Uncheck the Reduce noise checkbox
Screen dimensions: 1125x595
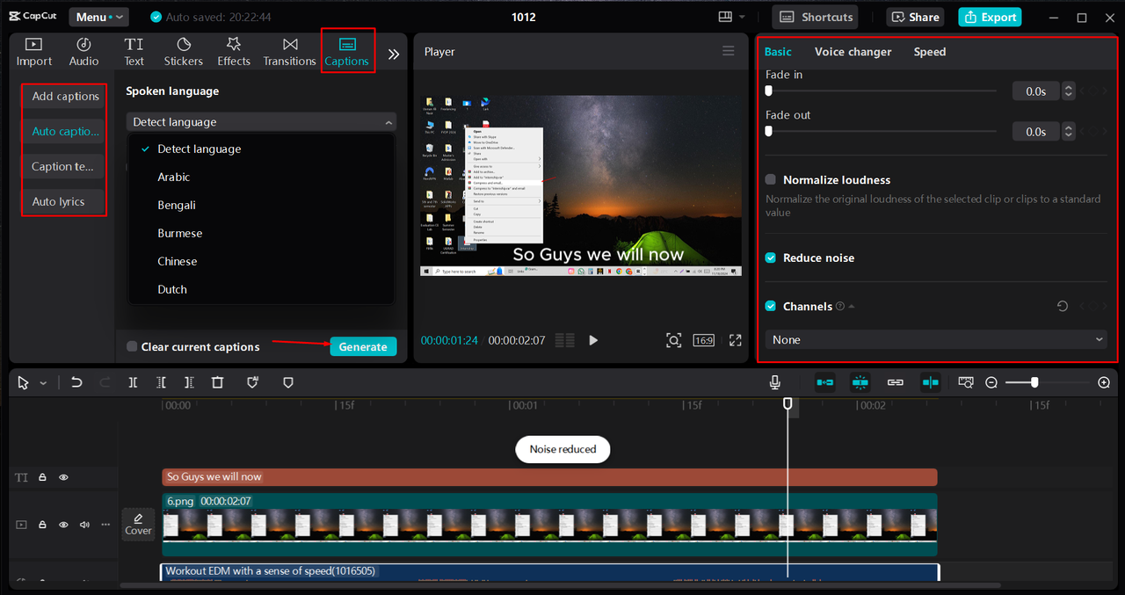(x=771, y=258)
